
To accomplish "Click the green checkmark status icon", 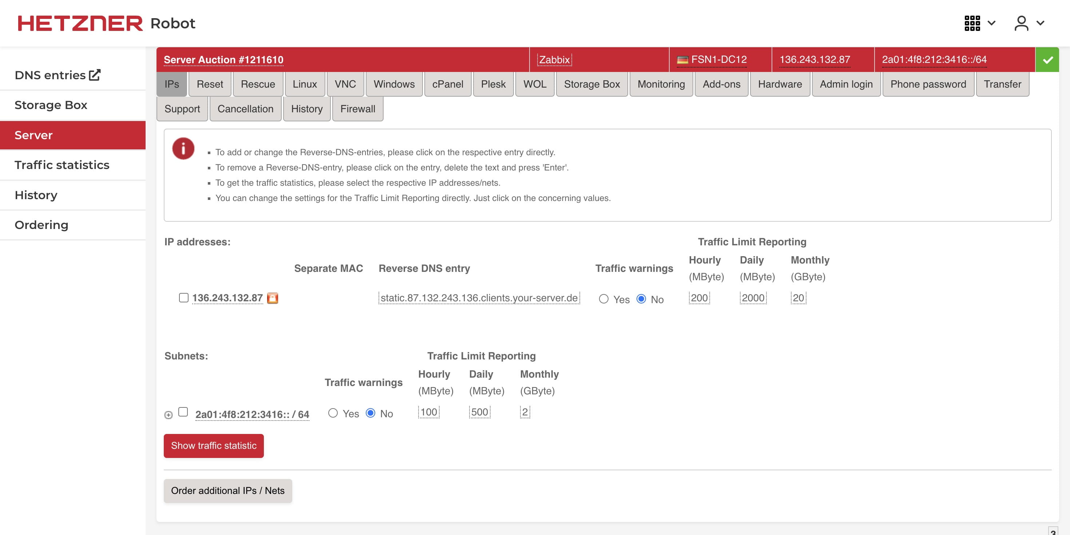I will tap(1047, 60).
